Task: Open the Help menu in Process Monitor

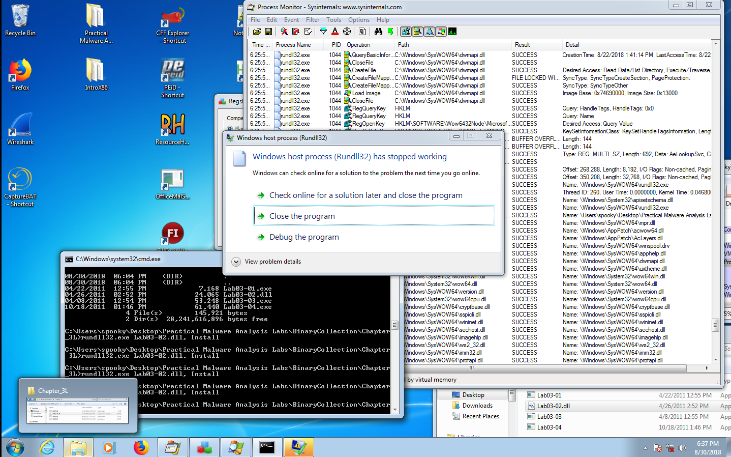Action: point(383,20)
